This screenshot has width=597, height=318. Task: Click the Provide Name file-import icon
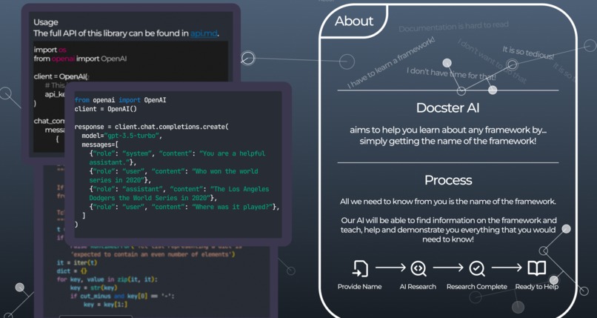[x=360, y=268]
